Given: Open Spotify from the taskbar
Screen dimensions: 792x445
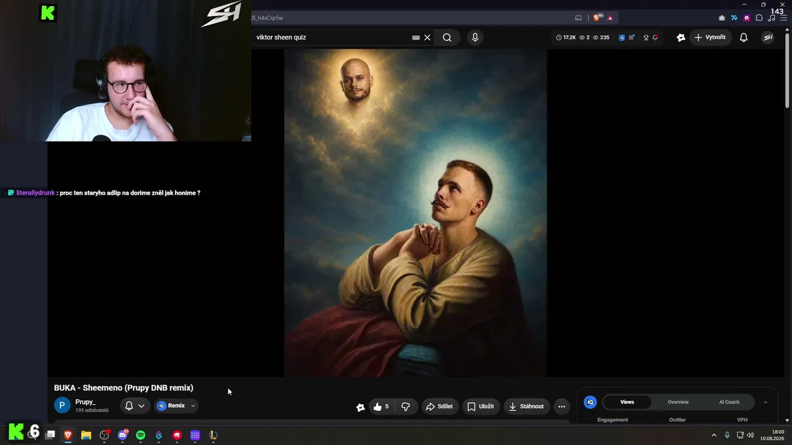Looking at the screenshot, I should (x=140, y=435).
